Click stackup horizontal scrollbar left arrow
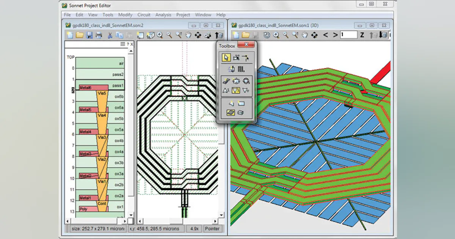 (x=68, y=221)
